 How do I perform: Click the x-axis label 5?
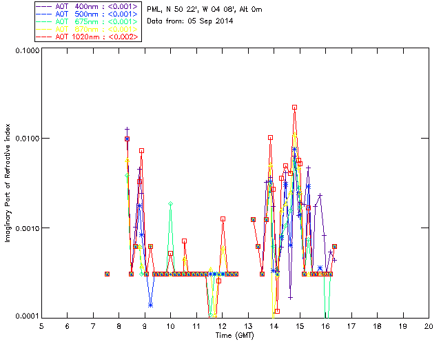(x=41, y=327)
